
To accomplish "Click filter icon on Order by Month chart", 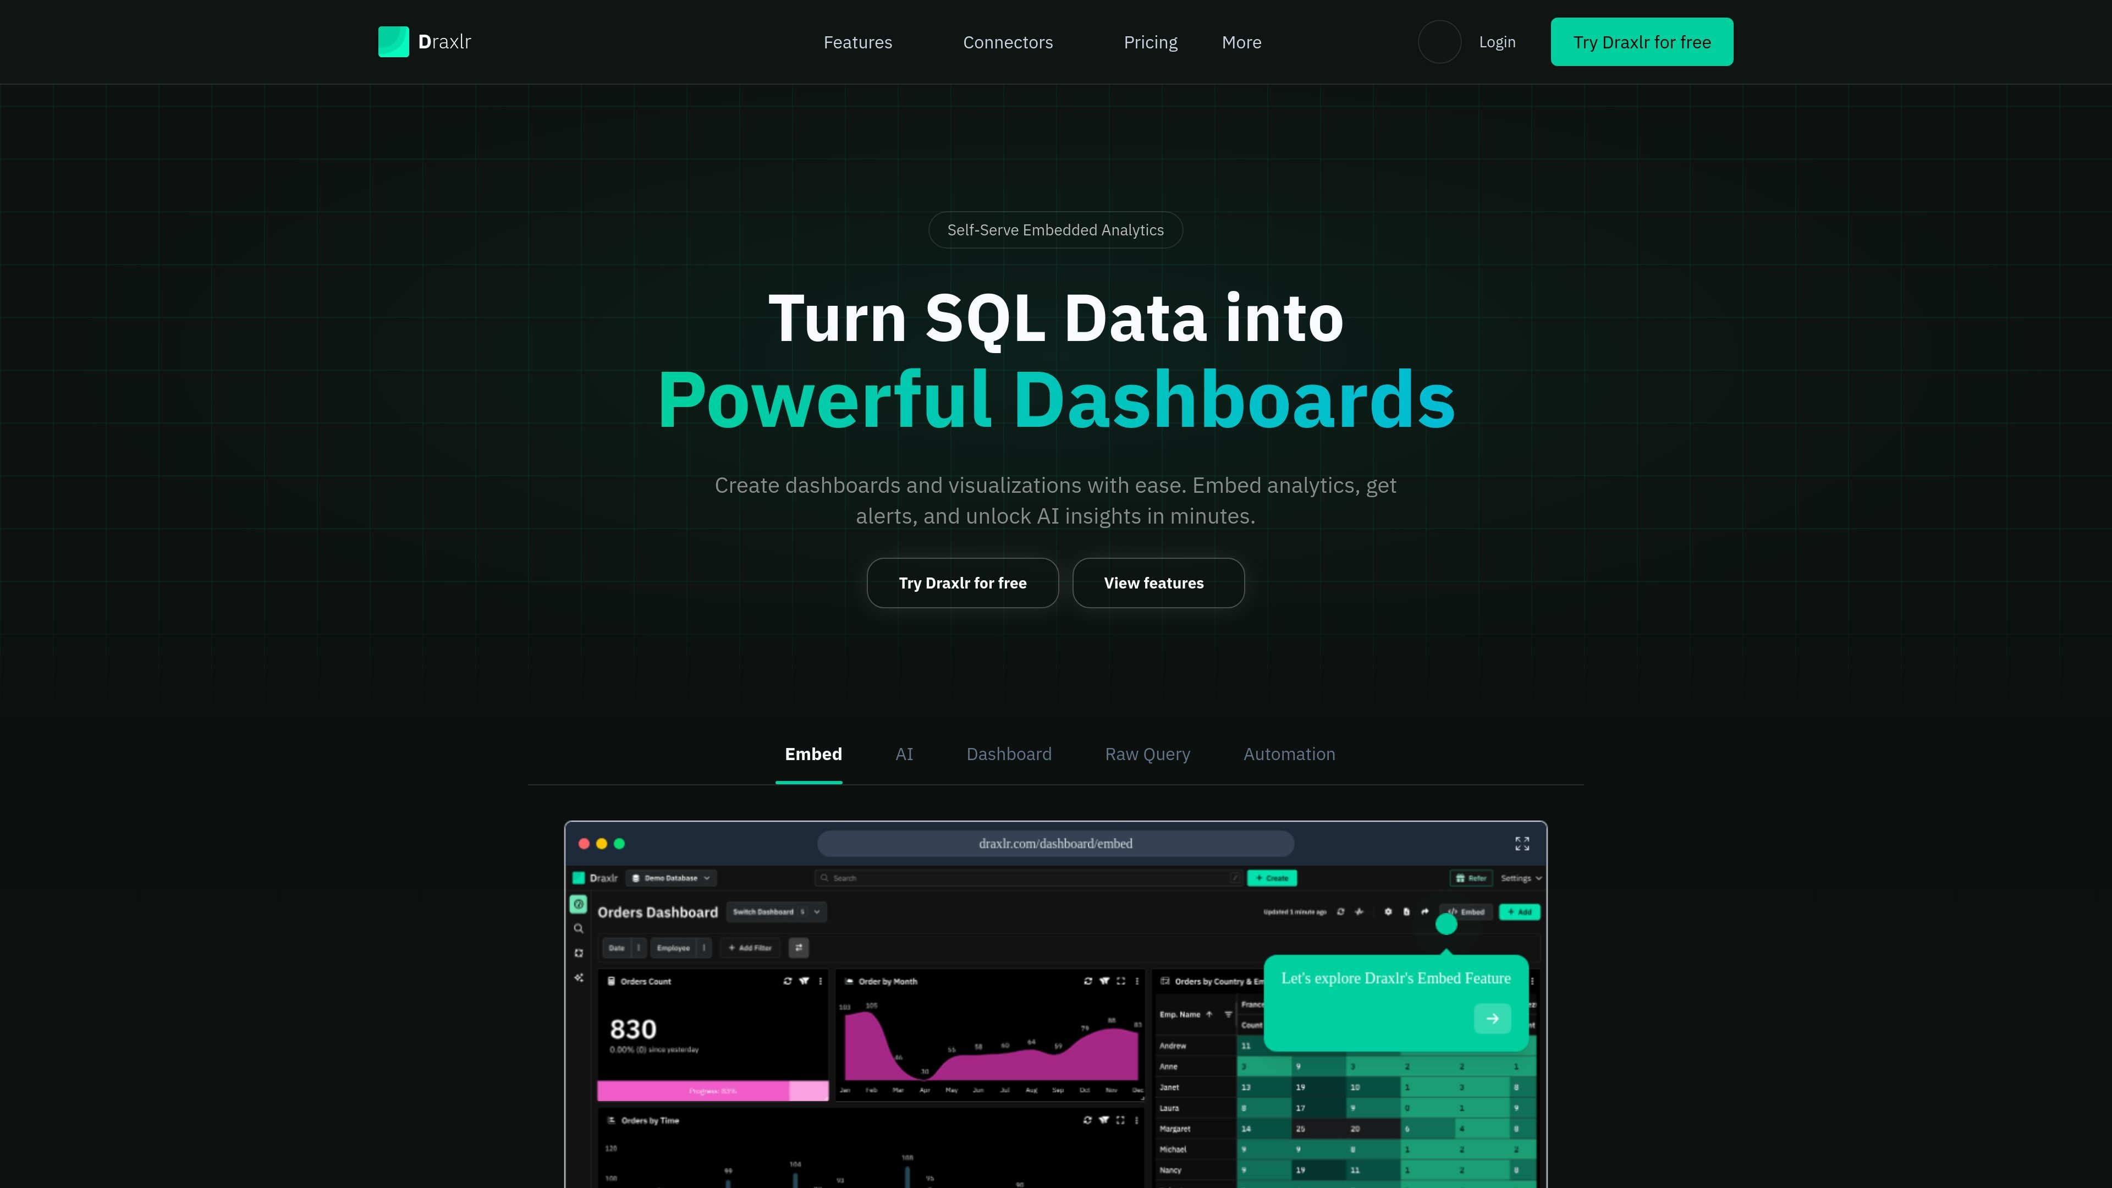I will click(1104, 981).
